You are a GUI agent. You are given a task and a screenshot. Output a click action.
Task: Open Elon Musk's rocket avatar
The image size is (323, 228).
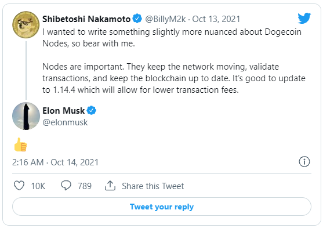point(26,116)
